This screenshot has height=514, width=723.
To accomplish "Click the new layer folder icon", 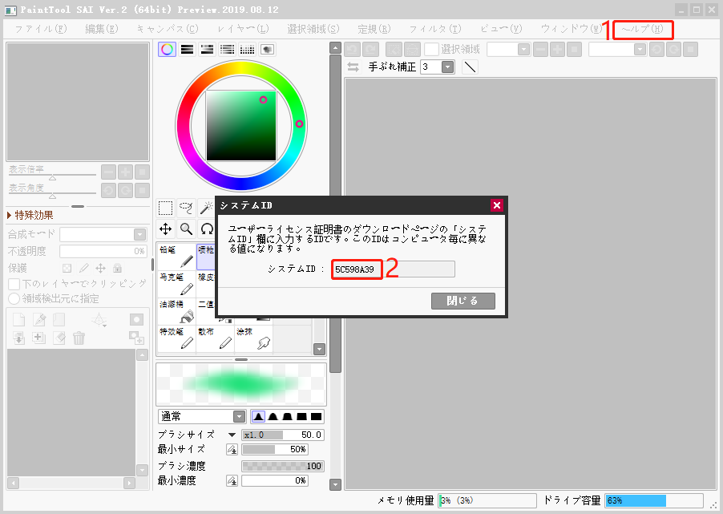I will (59, 319).
